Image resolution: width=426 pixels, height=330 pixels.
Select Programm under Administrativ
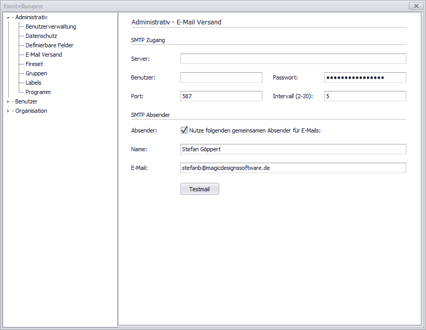tap(38, 92)
